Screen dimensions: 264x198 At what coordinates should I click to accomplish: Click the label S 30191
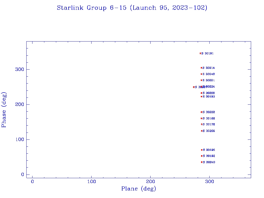(208, 53)
